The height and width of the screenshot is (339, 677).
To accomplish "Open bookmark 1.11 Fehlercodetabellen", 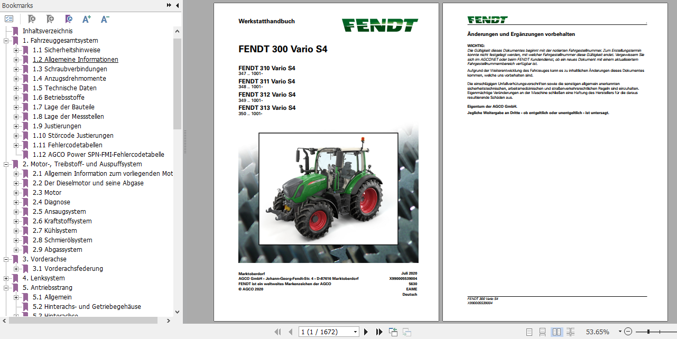I will [x=68, y=145].
